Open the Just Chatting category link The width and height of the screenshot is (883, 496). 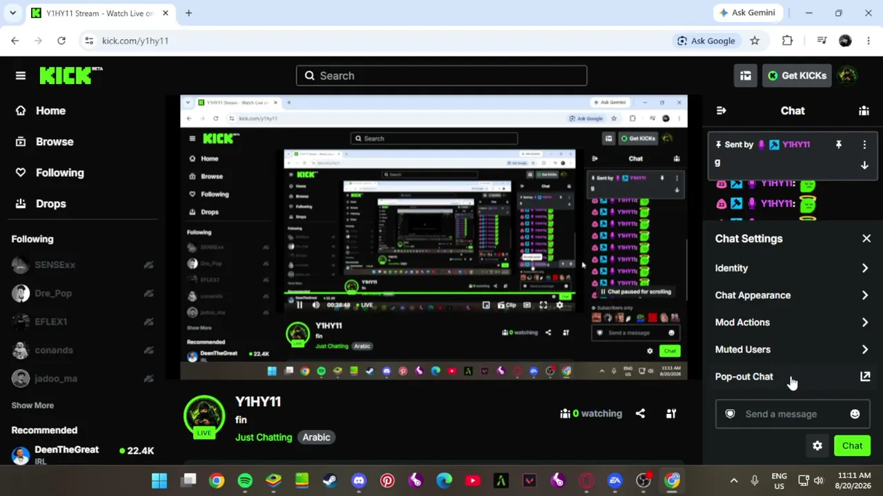tap(264, 437)
